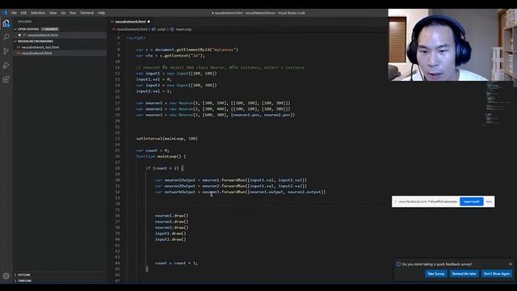Click the Hide link in the sharing bar

coord(489,201)
